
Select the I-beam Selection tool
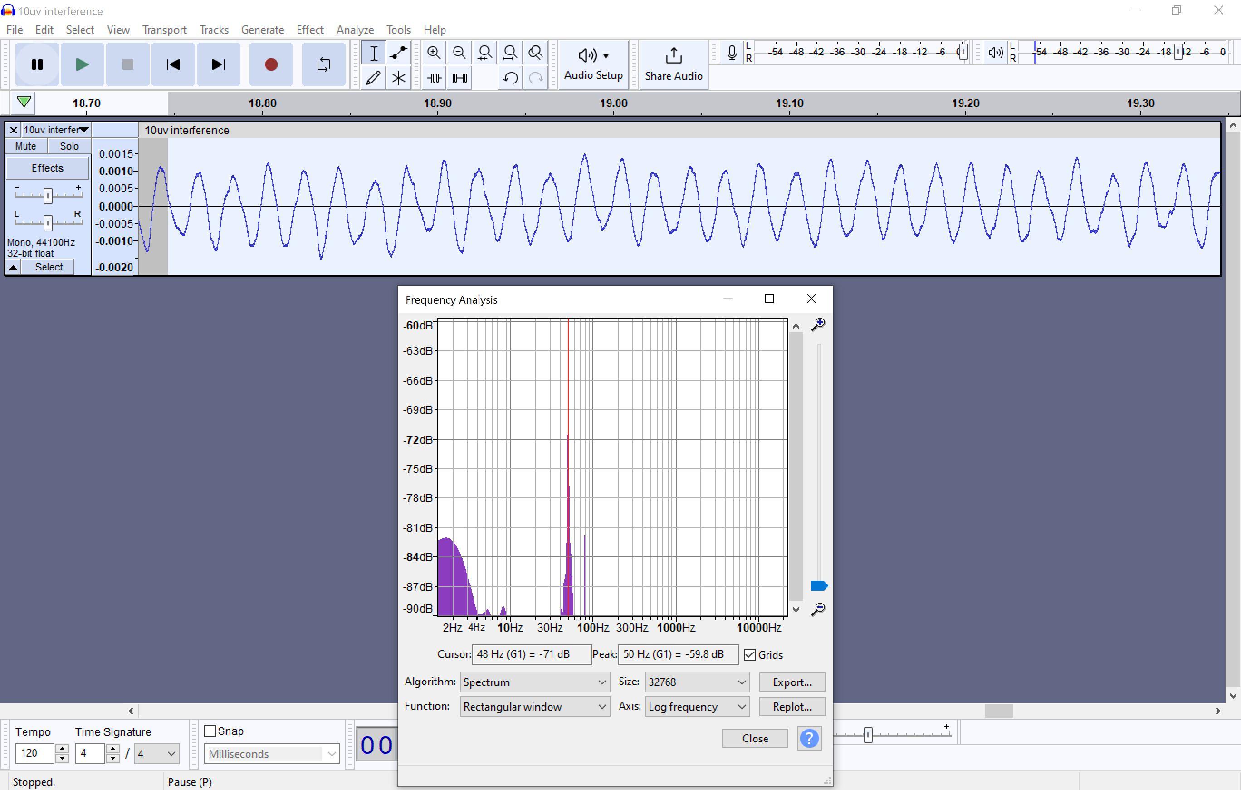coord(374,53)
